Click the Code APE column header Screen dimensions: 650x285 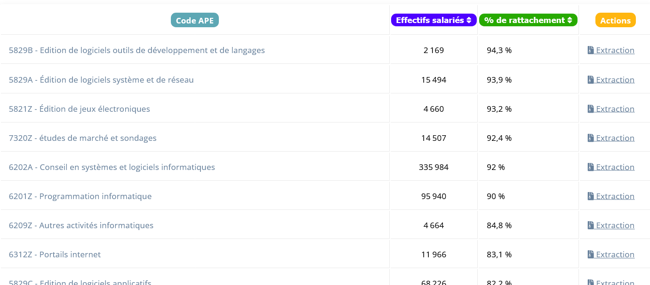coord(194,20)
